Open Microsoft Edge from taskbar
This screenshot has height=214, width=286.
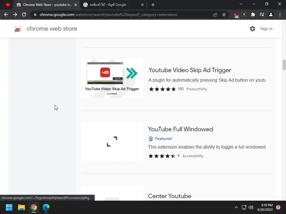point(46,207)
